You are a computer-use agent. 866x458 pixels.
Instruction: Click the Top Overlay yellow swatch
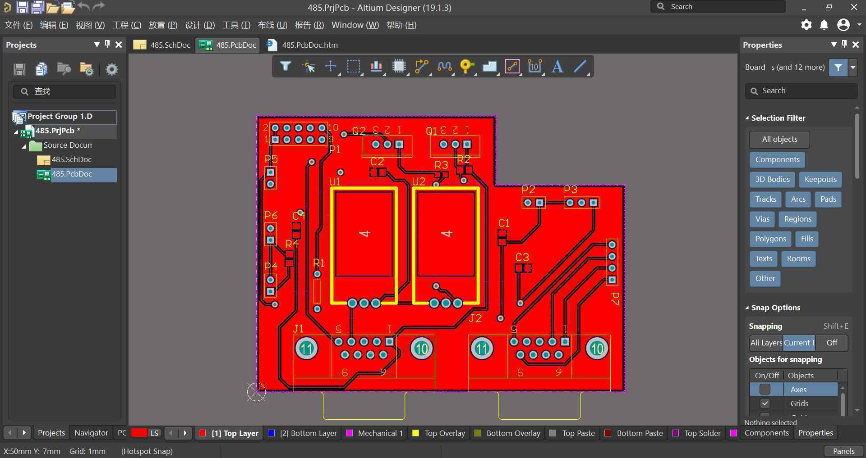point(415,433)
